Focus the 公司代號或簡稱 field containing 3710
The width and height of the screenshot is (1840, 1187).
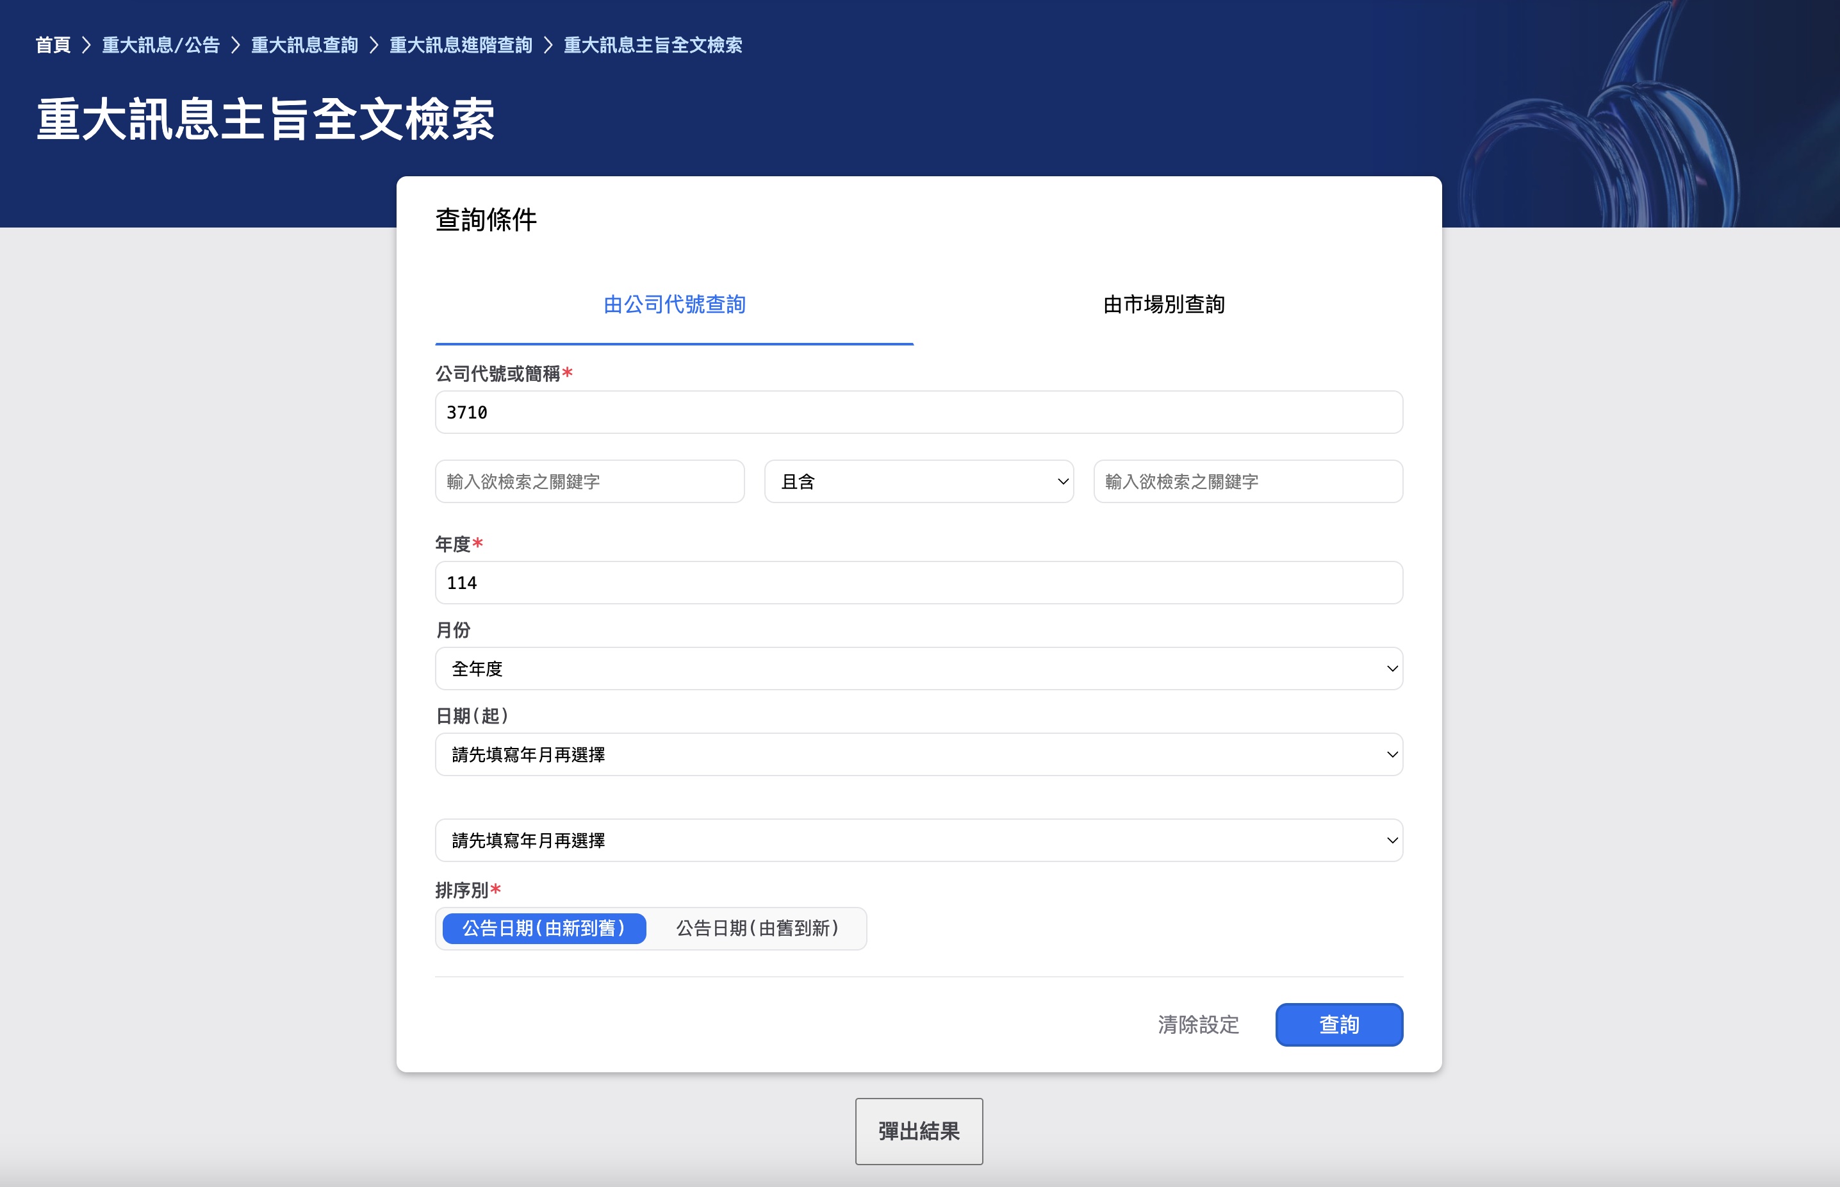(919, 412)
